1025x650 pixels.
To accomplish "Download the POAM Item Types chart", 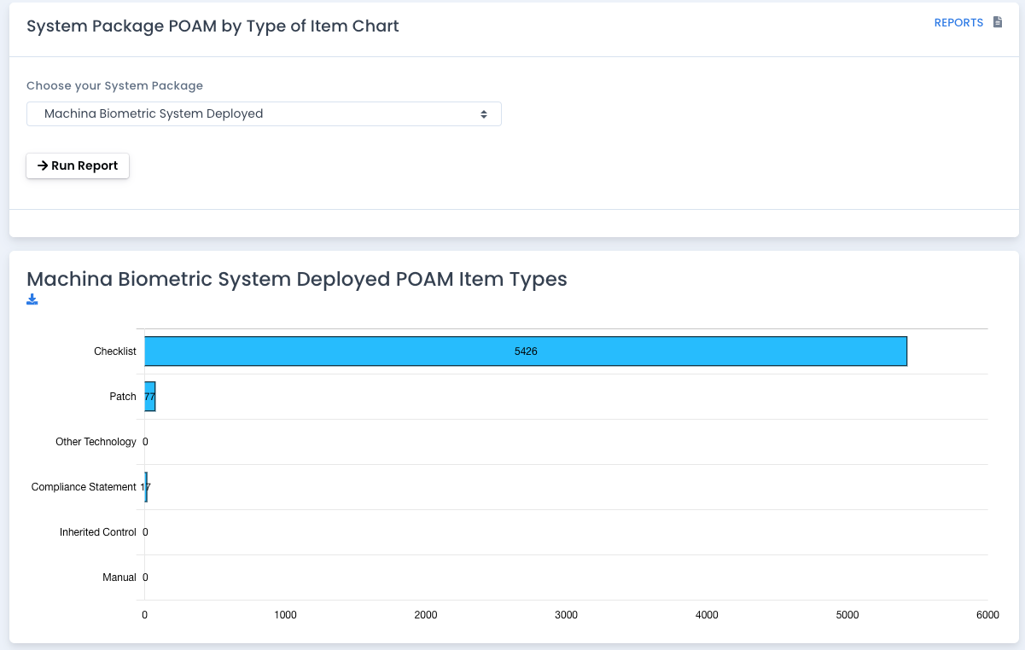I will 32,299.
